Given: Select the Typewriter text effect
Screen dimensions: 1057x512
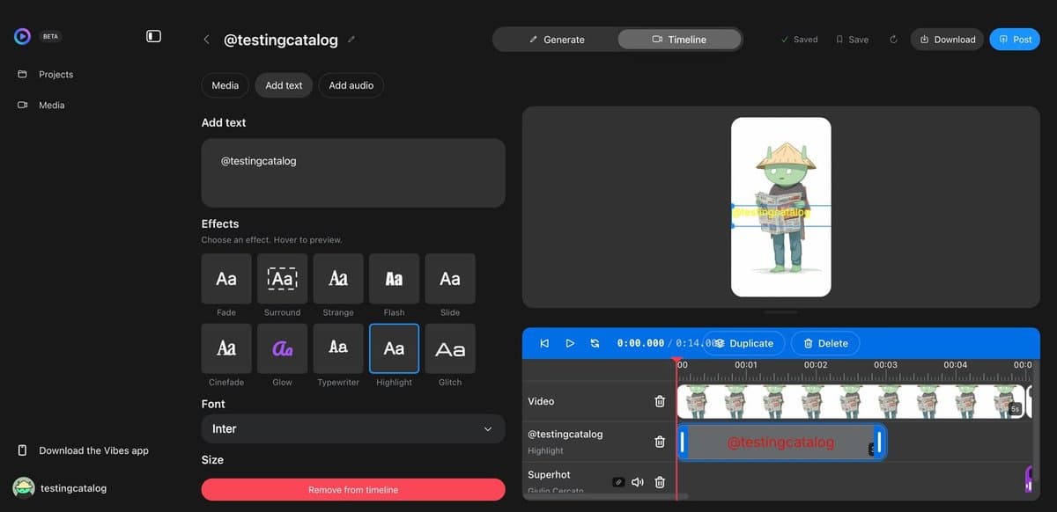Looking at the screenshot, I should [x=338, y=348].
